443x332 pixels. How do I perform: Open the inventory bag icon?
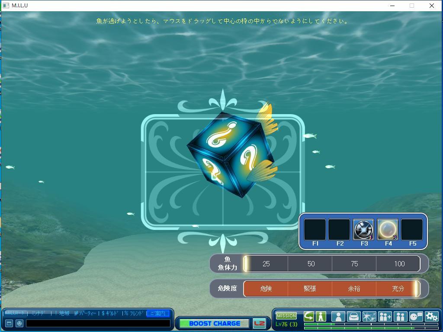[353, 316]
